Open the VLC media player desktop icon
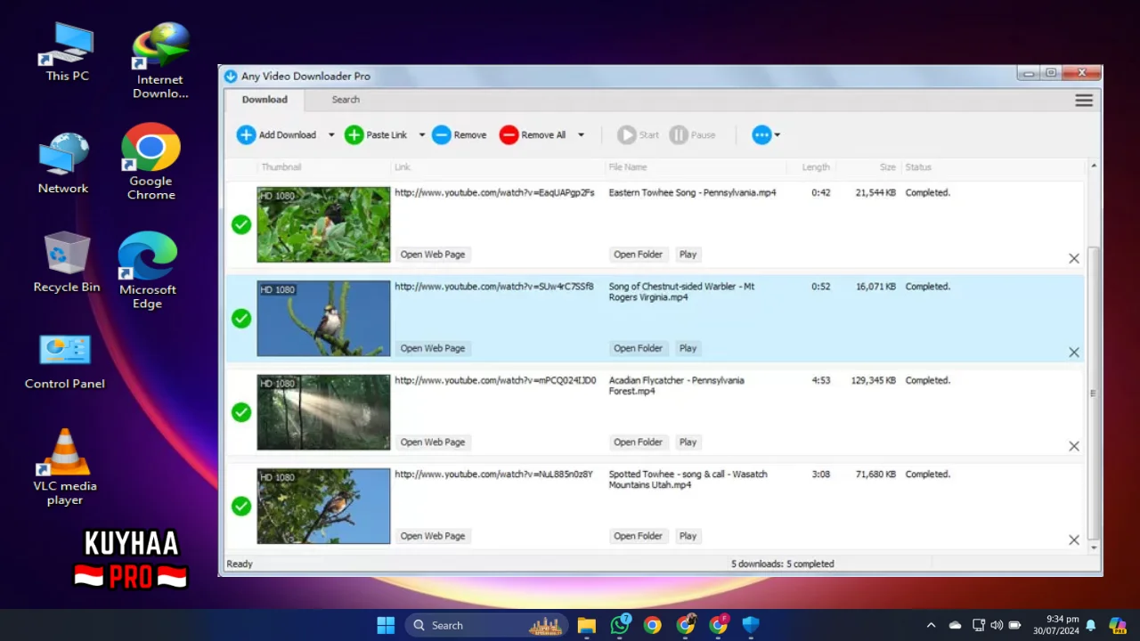The image size is (1140, 641). [65, 467]
